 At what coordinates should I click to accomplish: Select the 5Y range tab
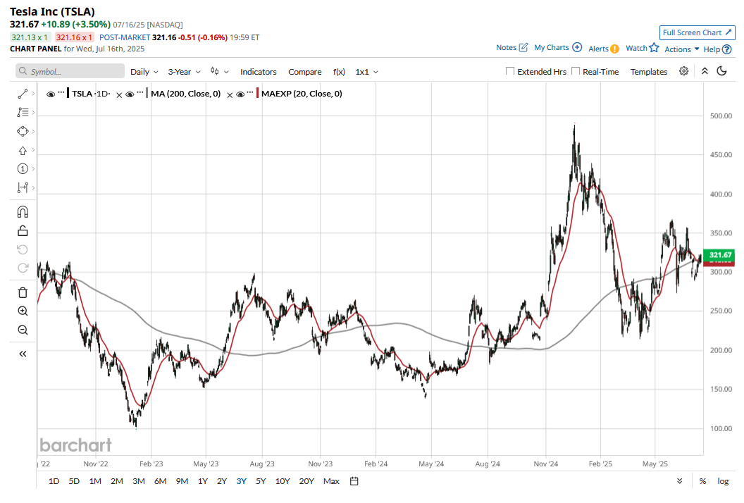261,481
